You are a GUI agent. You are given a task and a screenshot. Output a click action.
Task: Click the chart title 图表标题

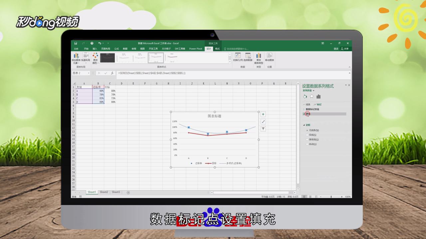[214, 116]
